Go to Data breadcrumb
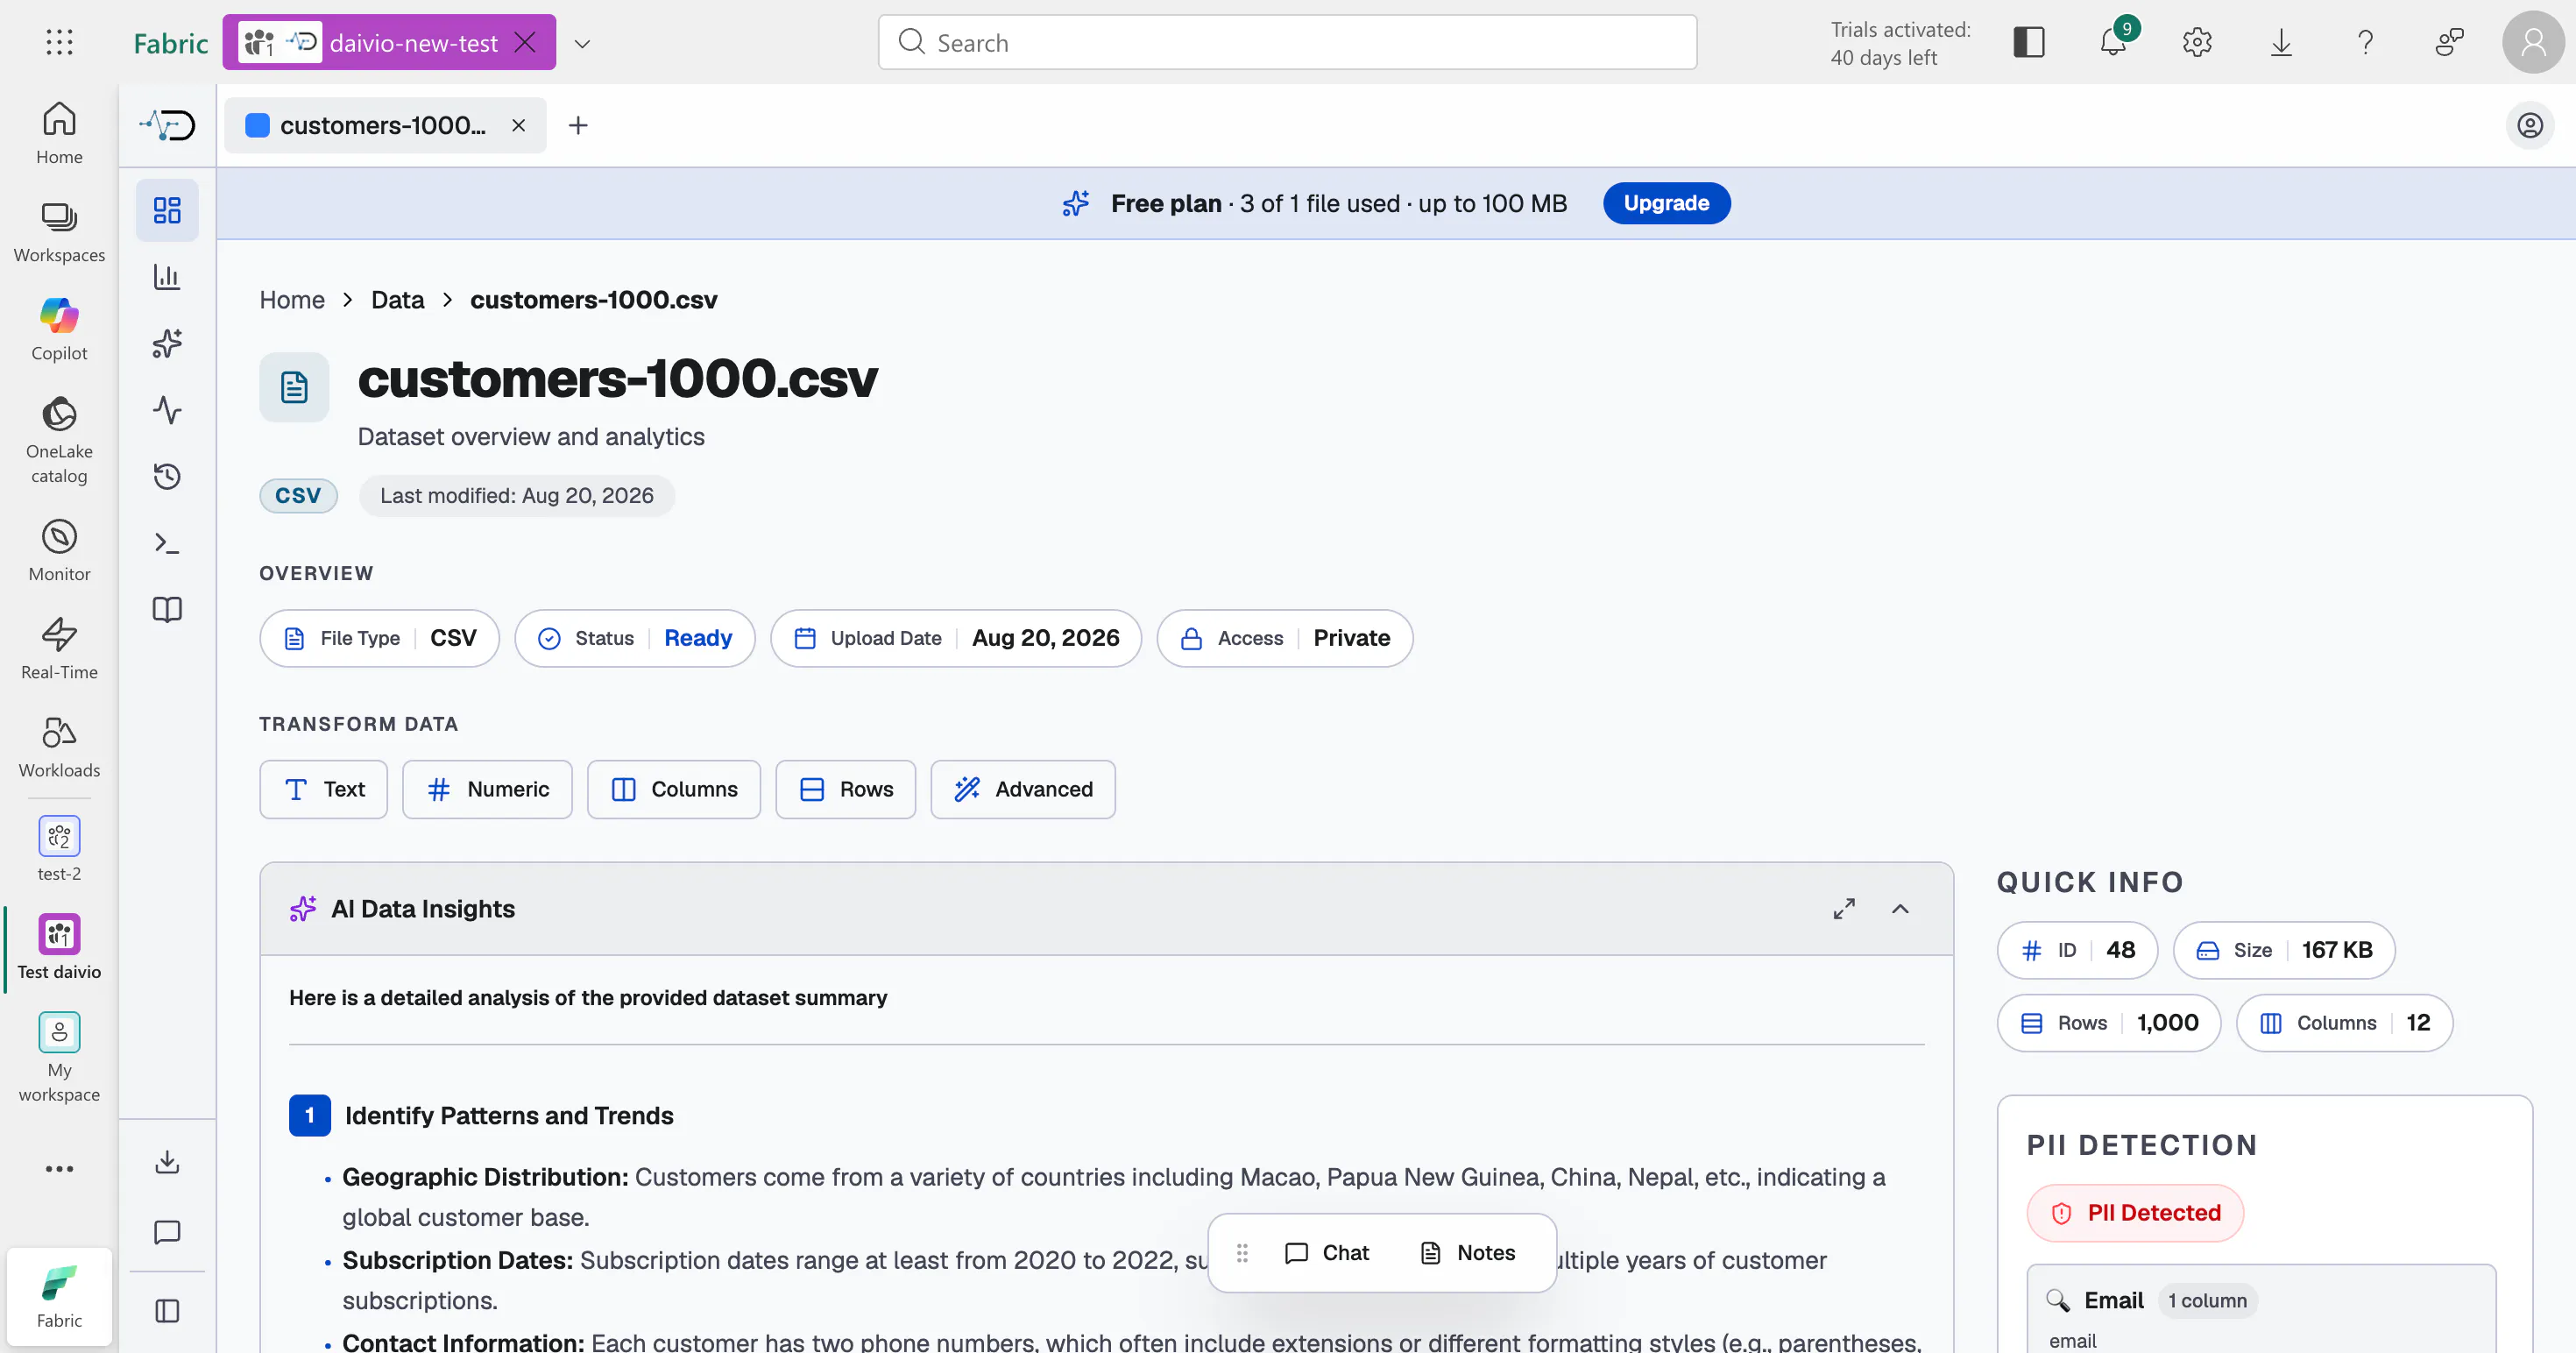This screenshot has height=1353, width=2576. coord(397,300)
